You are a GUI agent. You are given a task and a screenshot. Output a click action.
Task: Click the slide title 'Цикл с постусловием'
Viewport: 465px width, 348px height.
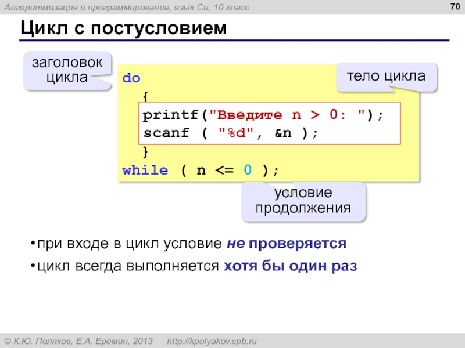123,28
